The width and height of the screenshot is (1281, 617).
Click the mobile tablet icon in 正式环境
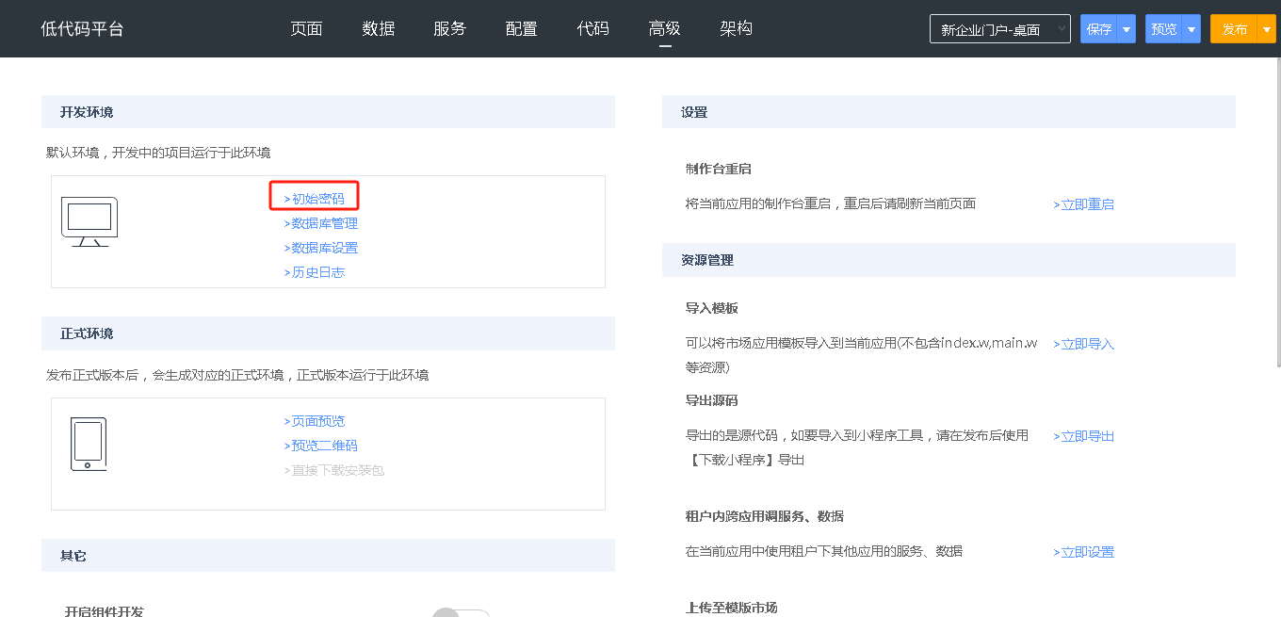pyautogui.click(x=88, y=444)
